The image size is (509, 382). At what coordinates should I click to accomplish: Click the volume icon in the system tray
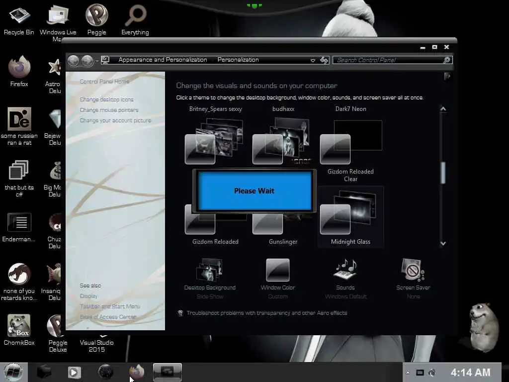tap(432, 373)
